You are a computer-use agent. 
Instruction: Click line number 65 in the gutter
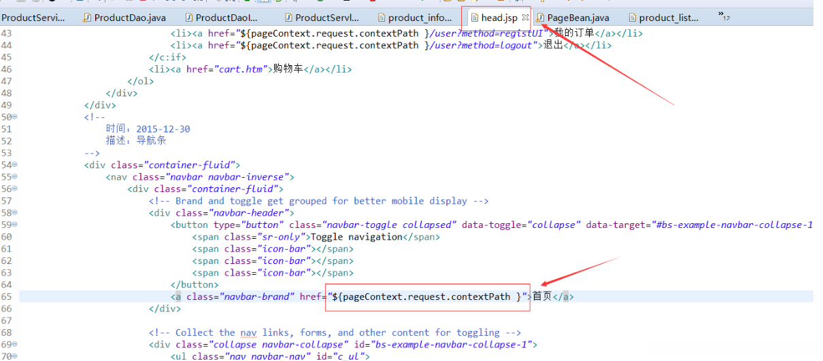point(6,297)
